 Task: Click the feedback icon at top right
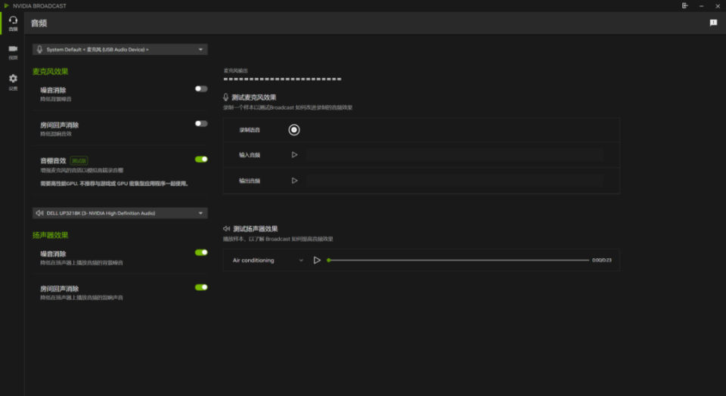pos(713,23)
